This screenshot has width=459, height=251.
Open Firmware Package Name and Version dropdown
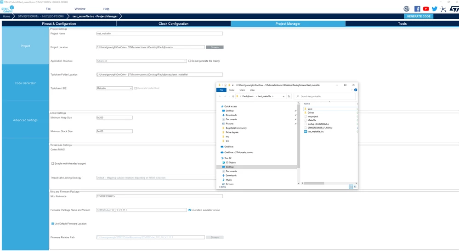coord(142,210)
